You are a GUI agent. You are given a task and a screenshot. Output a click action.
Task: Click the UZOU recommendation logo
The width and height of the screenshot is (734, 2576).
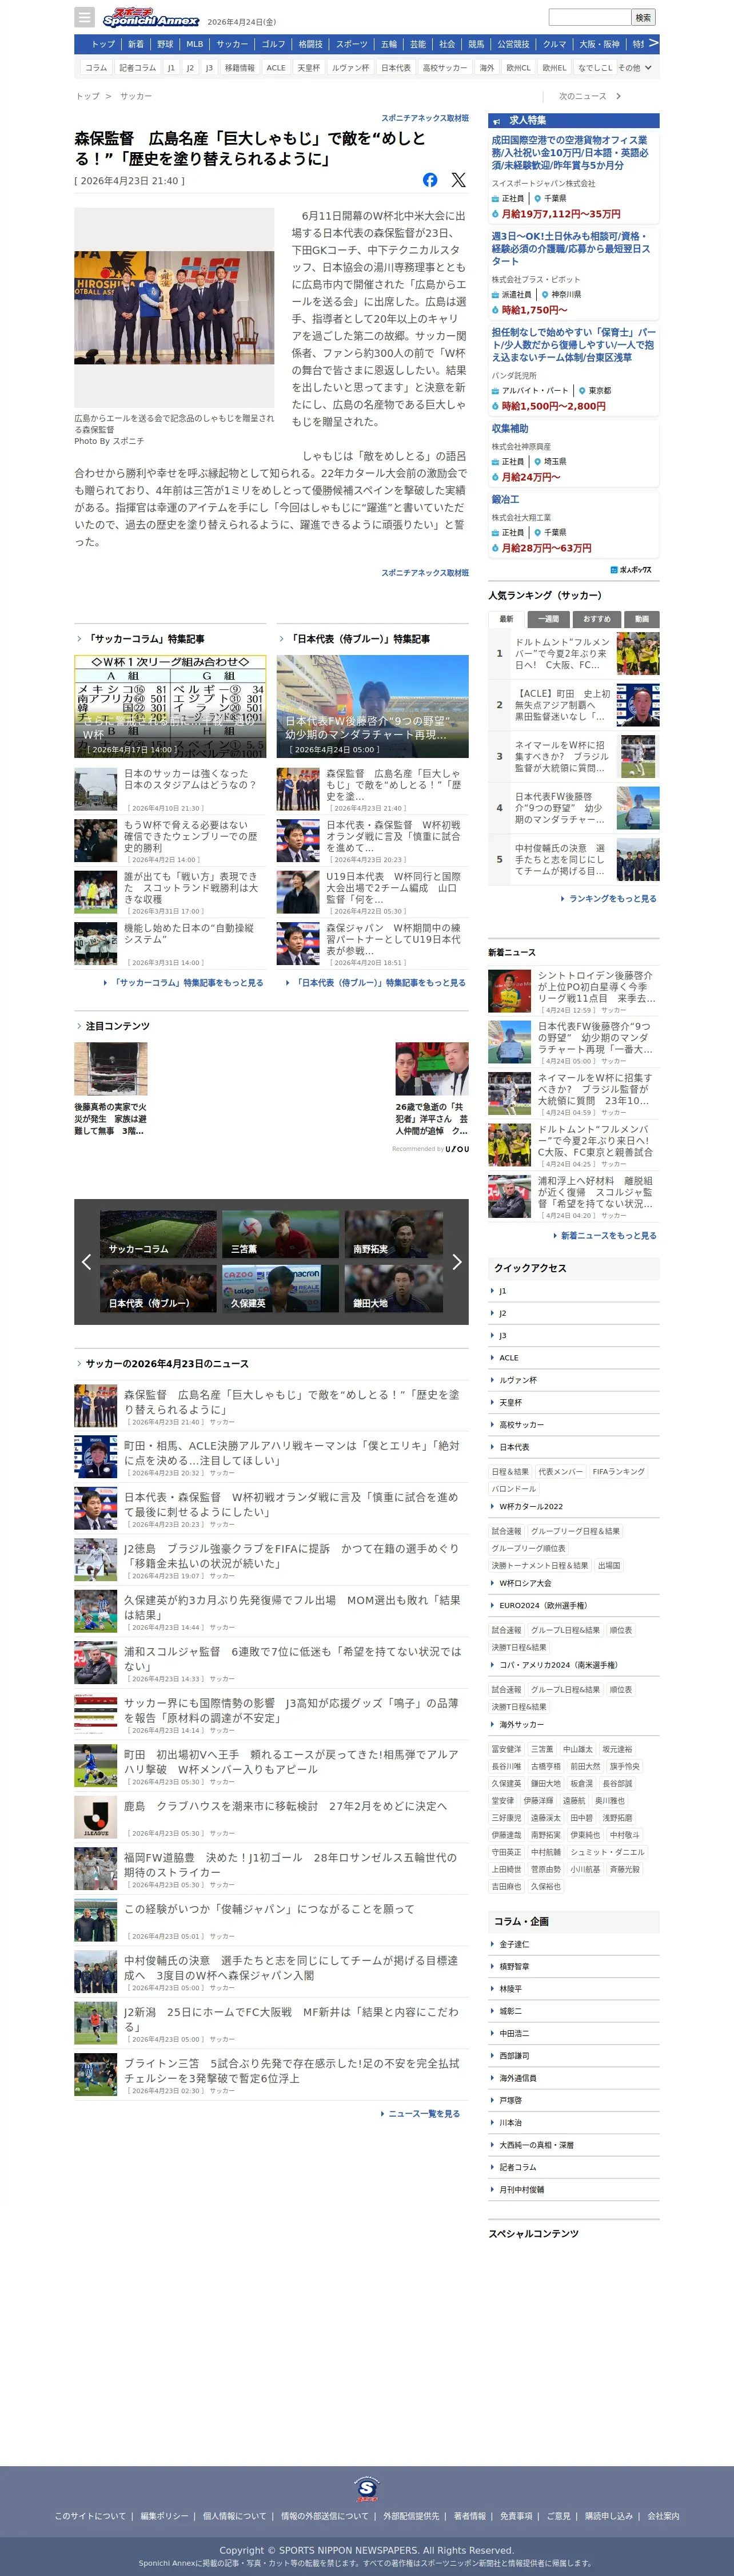tap(456, 1149)
